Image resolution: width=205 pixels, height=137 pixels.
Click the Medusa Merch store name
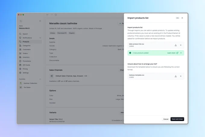pos(24,28)
